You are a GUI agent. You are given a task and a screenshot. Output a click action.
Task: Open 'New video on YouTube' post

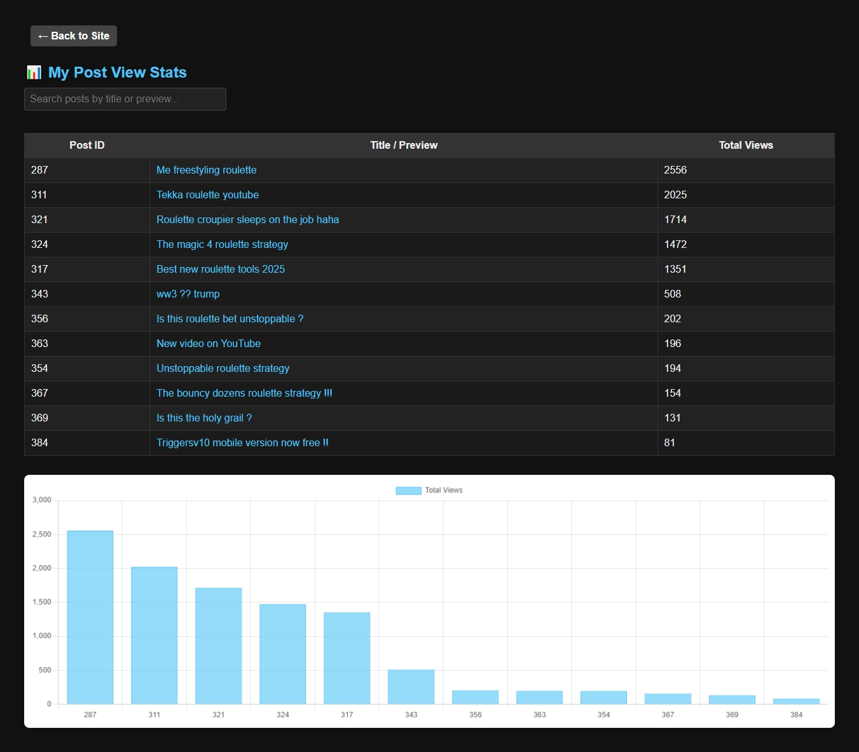[209, 344]
